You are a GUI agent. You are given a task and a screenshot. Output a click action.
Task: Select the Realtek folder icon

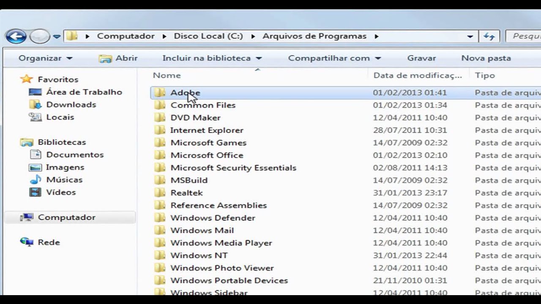[x=159, y=193]
